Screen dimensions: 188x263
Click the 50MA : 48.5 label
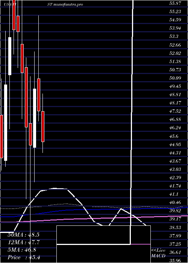(23, 235)
